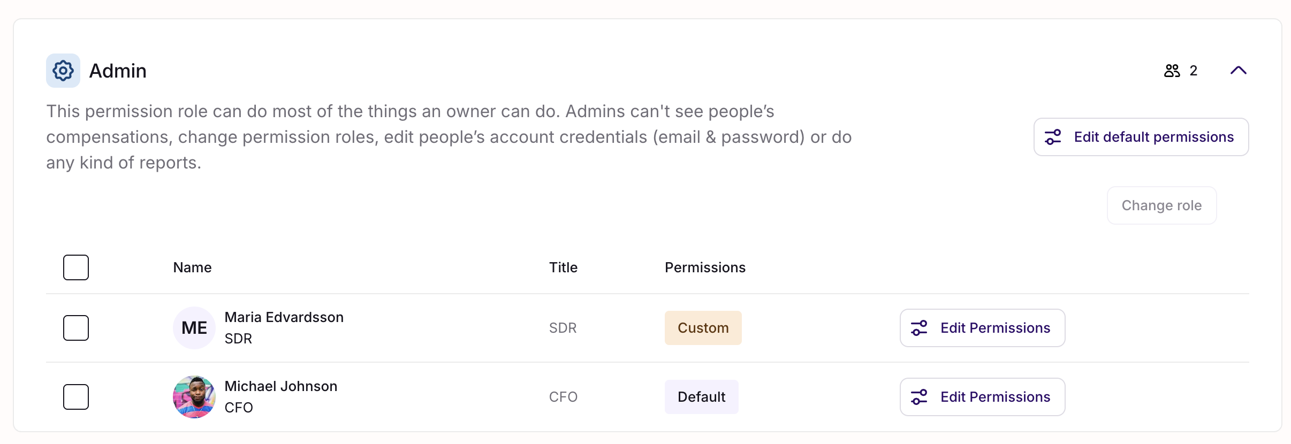Screen dimensions: 1291x444
Task: Click sliders icon in Michael's Edit Permissions
Action: [919, 397]
